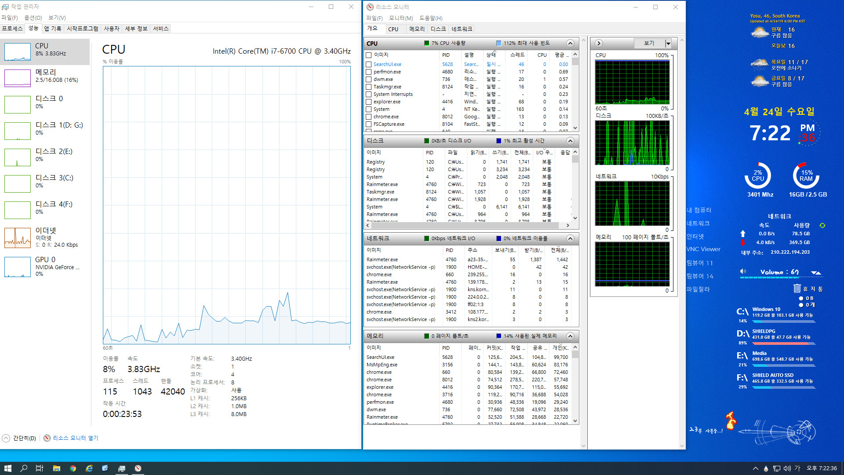Select the Disk 1 (D: G:) performance item
This screenshot has height=475, width=844.
click(45, 131)
